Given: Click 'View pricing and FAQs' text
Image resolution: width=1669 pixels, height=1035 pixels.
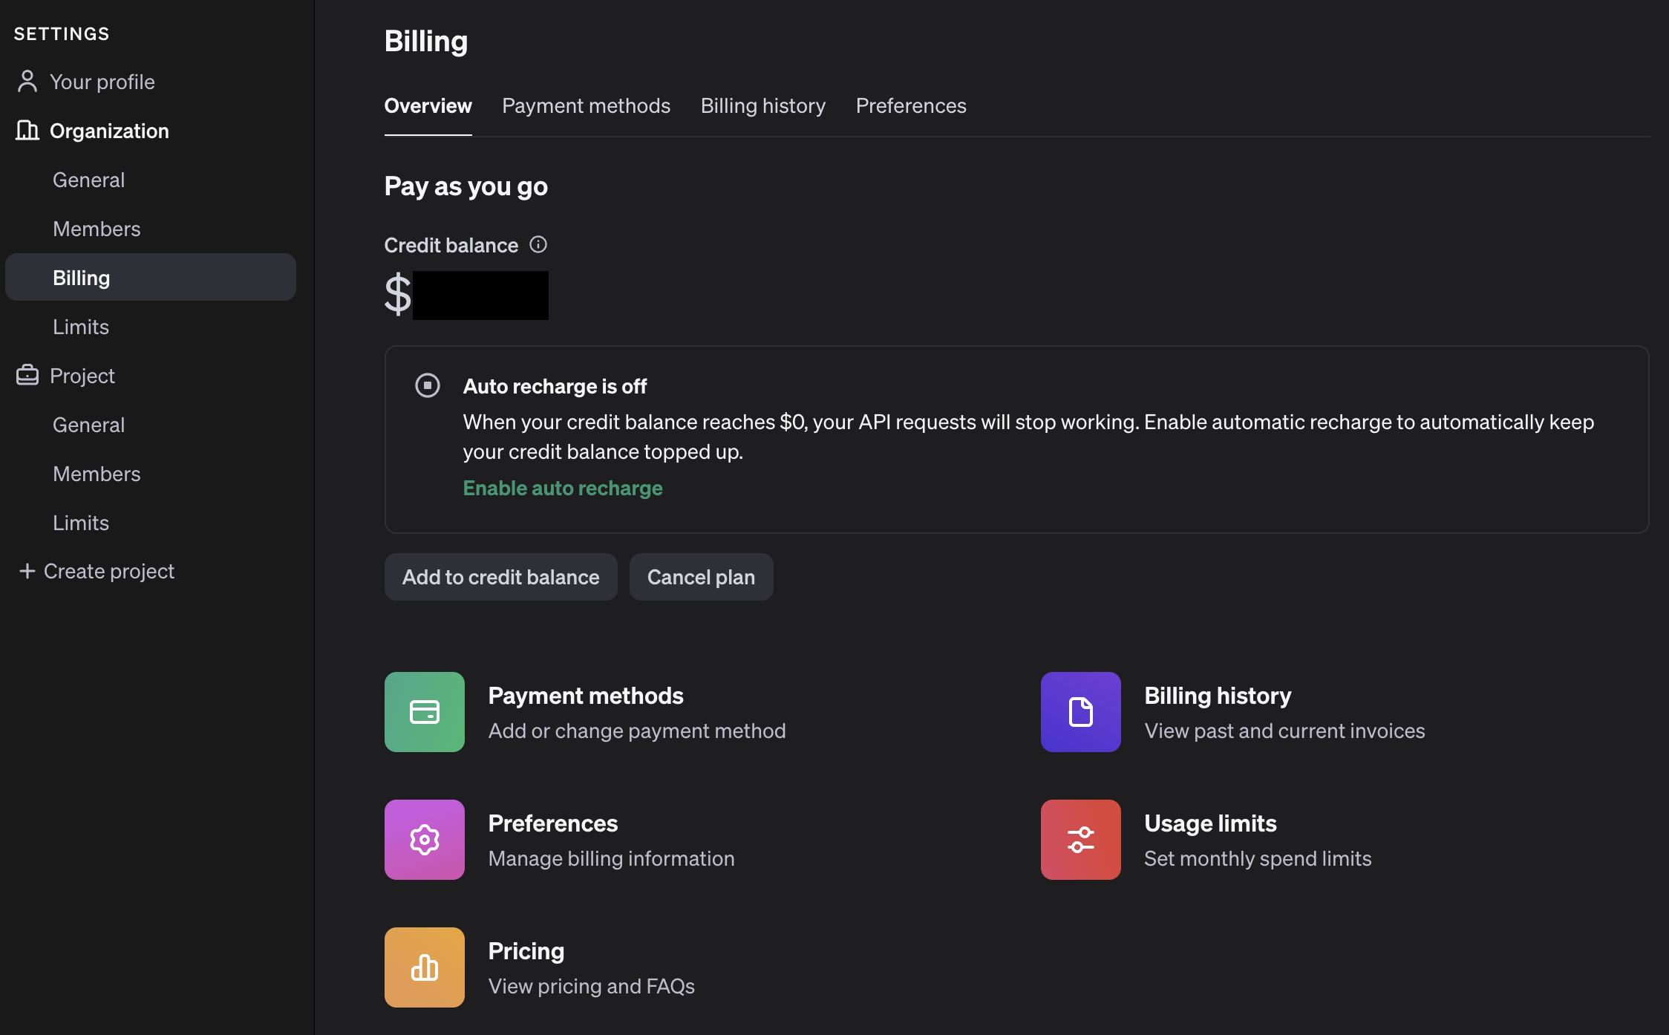Looking at the screenshot, I should click(592, 987).
